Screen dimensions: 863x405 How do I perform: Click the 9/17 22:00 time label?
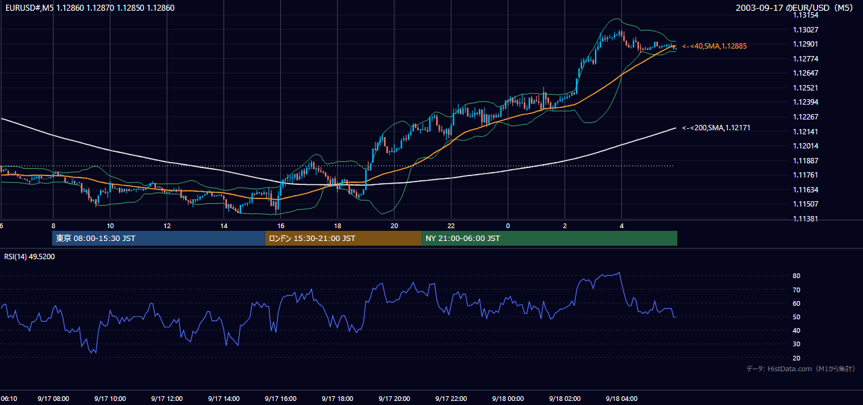click(451, 399)
